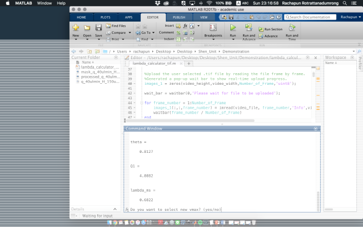363x227 pixels.
Task: Click the Run and Advance icon
Action: (x=249, y=28)
